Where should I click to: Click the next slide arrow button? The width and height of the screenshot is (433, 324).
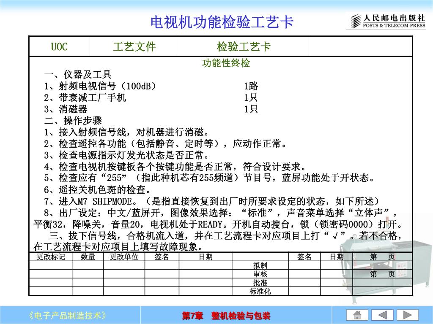point(408,315)
